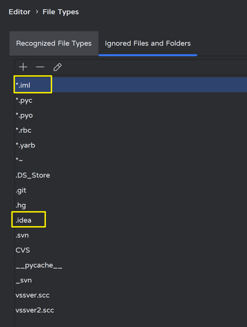This screenshot has height=327, width=247.
Task: Open Ignored Files and Folders tab
Action: click(148, 43)
